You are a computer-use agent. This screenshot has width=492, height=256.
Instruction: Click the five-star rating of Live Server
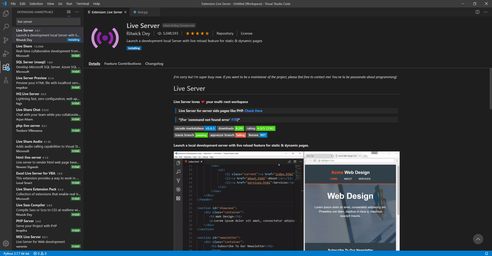click(x=197, y=33)
